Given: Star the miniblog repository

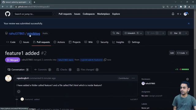Looking at the screenshot, I should [x=175, y=33].
